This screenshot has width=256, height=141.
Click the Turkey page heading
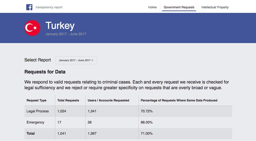tap(60, 26)
